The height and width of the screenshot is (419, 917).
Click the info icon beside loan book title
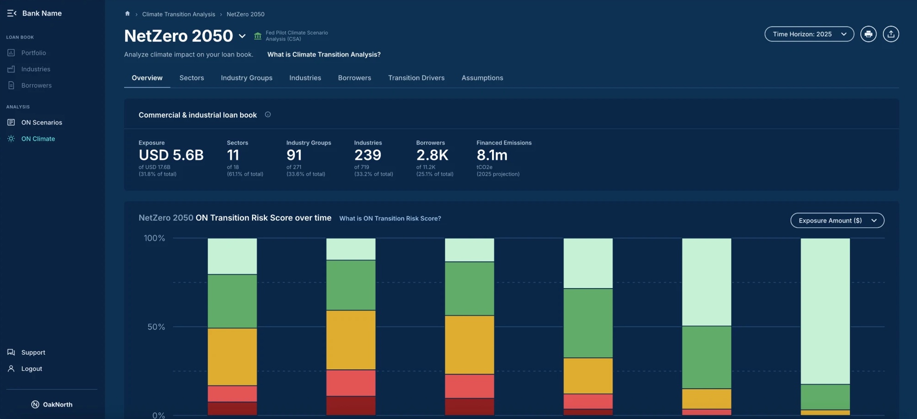[268, 114]
